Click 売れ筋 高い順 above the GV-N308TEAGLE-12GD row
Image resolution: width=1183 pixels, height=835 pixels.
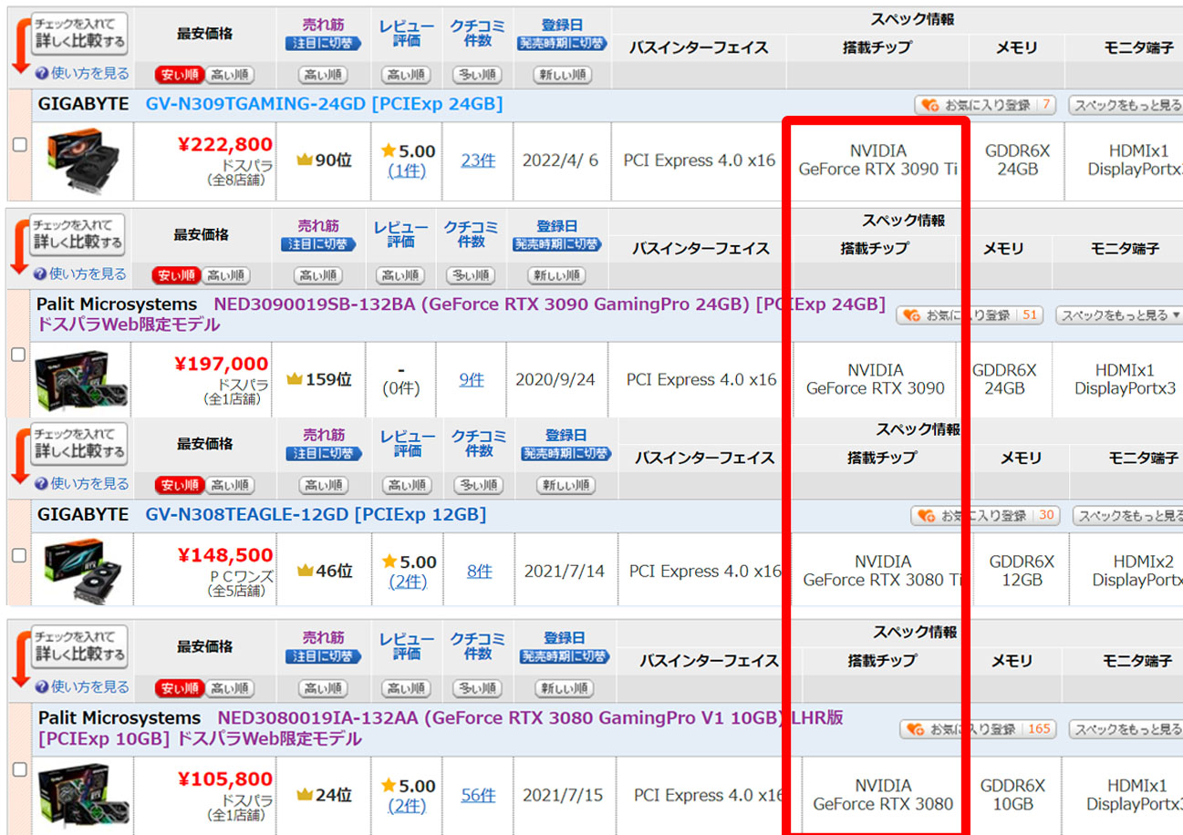(x=323, y=485)
